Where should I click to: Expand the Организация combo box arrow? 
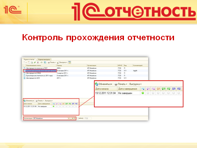tap(69, 118)
